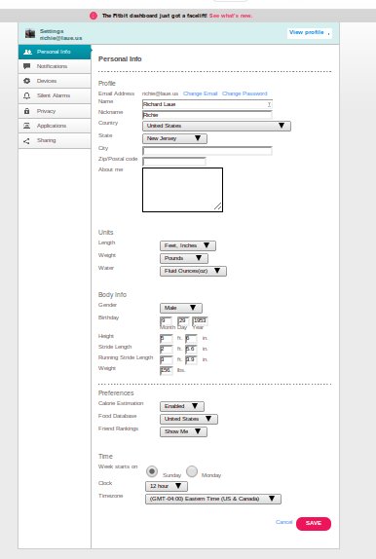Click the Stride Length feet field
376x559 pixels.
pyautogui.click(x=167, y=349)
